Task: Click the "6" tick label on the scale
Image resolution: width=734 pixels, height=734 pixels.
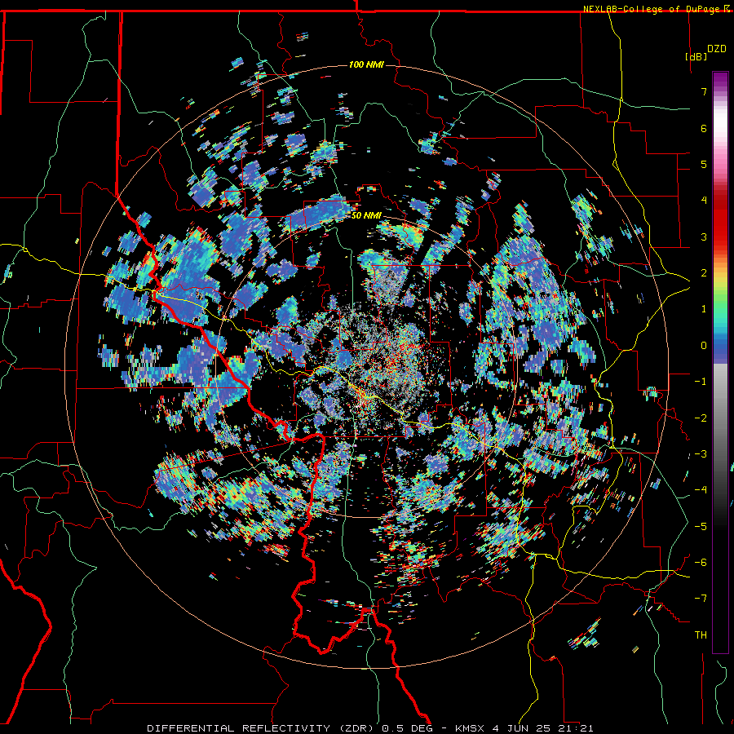Action: [704, 128]
